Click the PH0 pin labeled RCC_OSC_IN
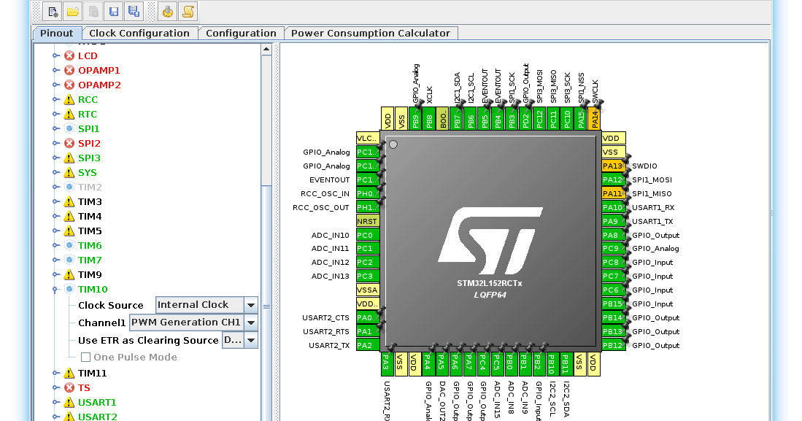The image size is (802, 421). (368, 193)
